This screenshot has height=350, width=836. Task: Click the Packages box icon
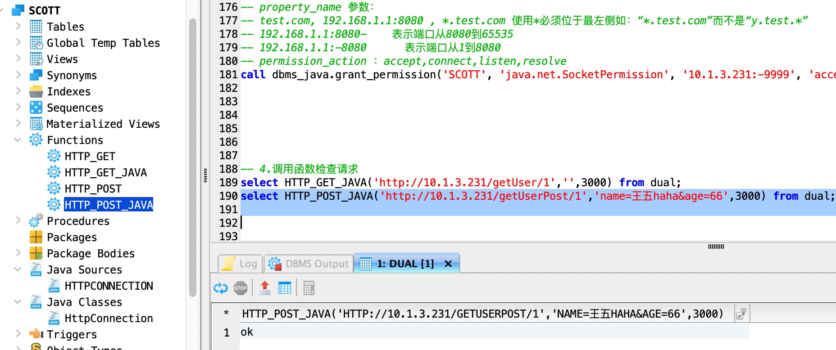click(x=36, y=237)
